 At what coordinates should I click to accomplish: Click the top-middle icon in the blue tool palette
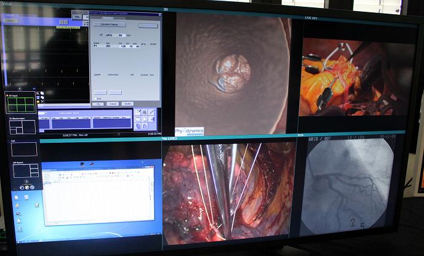tap(145, 112)
